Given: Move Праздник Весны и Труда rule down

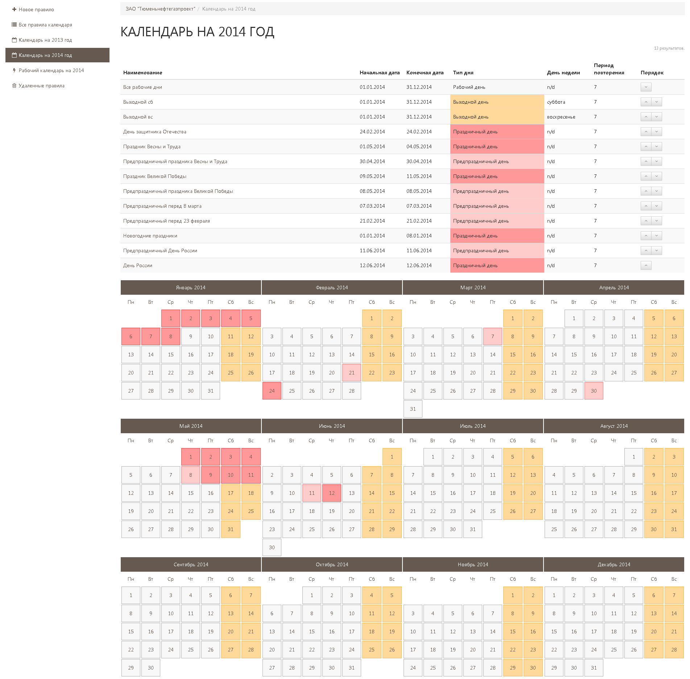Looking at the screenshot, I should click(x=657, y=146).
